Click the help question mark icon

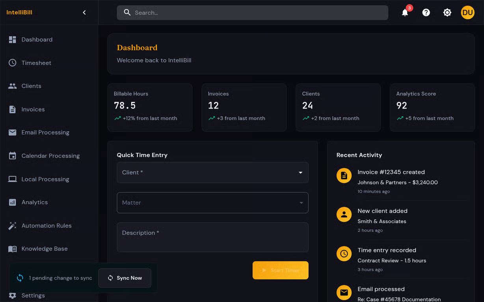coord(426,13)
